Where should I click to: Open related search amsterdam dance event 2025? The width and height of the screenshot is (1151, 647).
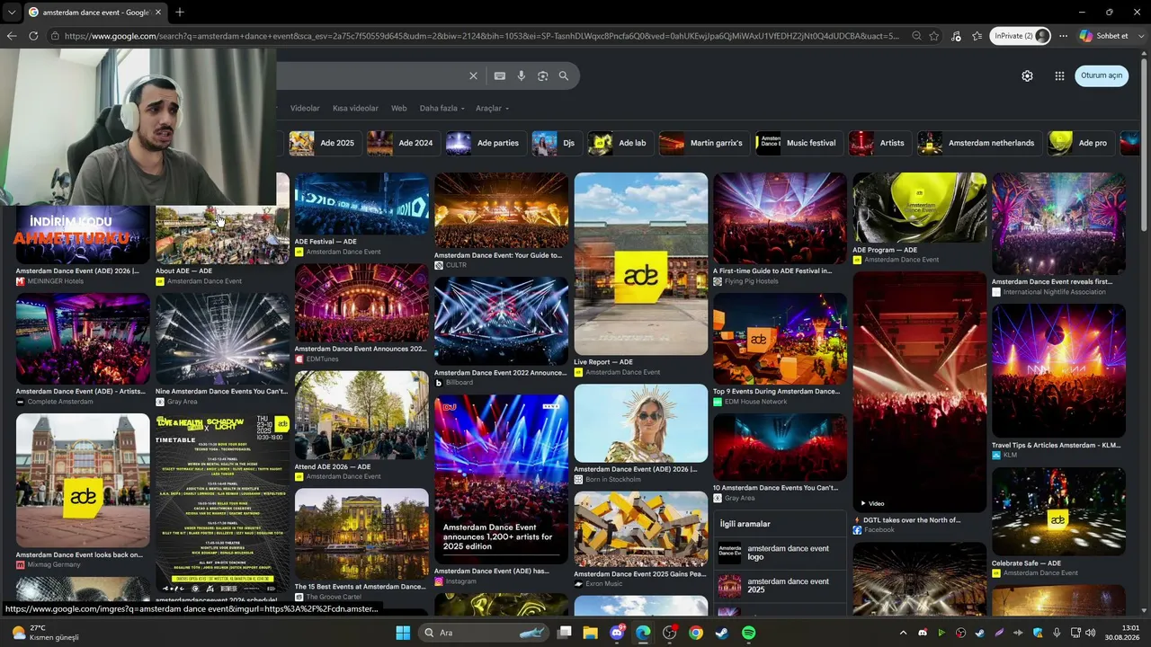[x=781, y=586]
